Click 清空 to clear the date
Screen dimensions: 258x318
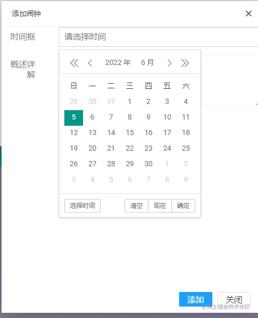click(x=137, y=206)
